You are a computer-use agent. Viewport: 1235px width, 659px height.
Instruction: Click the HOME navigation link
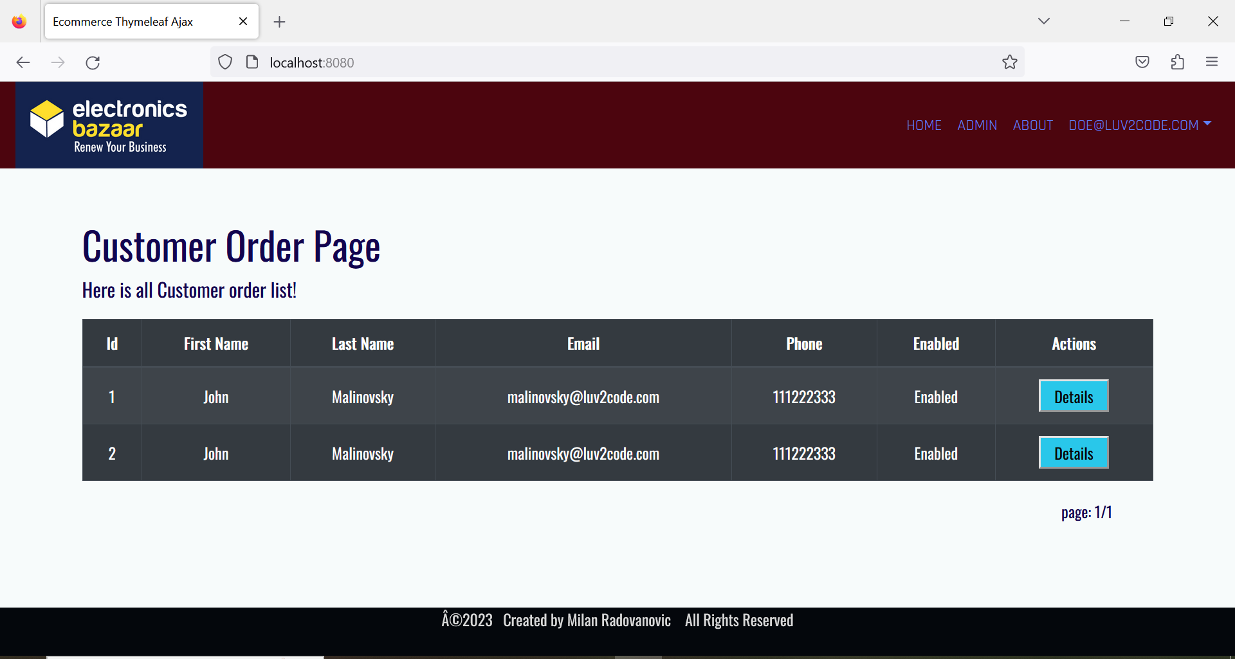pos(924,125)
